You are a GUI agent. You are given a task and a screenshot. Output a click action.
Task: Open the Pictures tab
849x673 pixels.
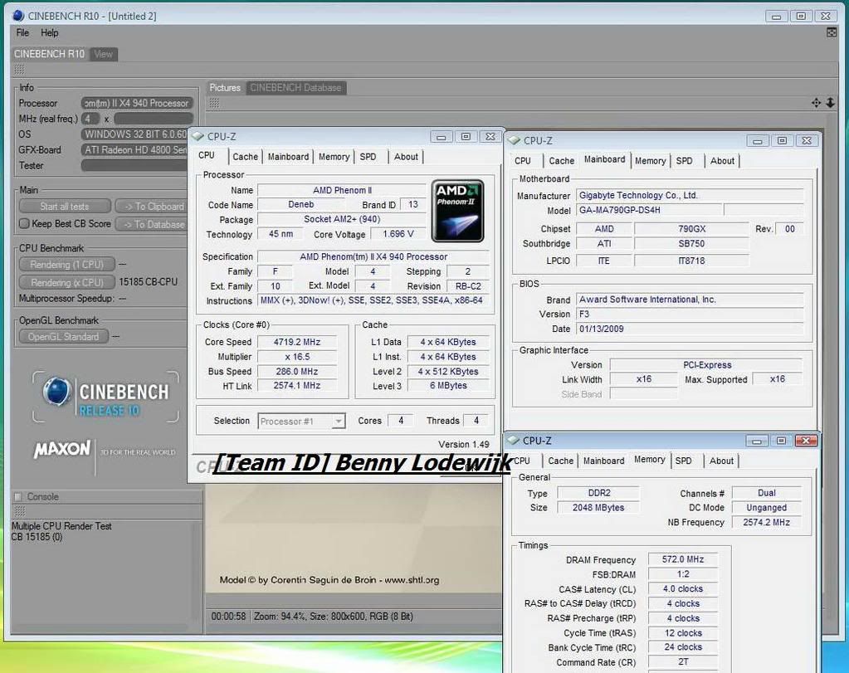click(225, 88)
